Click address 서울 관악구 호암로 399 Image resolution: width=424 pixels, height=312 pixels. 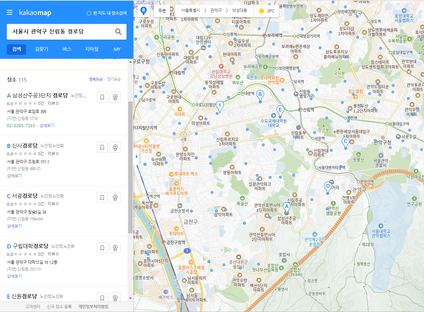click(x=27, y=111)
